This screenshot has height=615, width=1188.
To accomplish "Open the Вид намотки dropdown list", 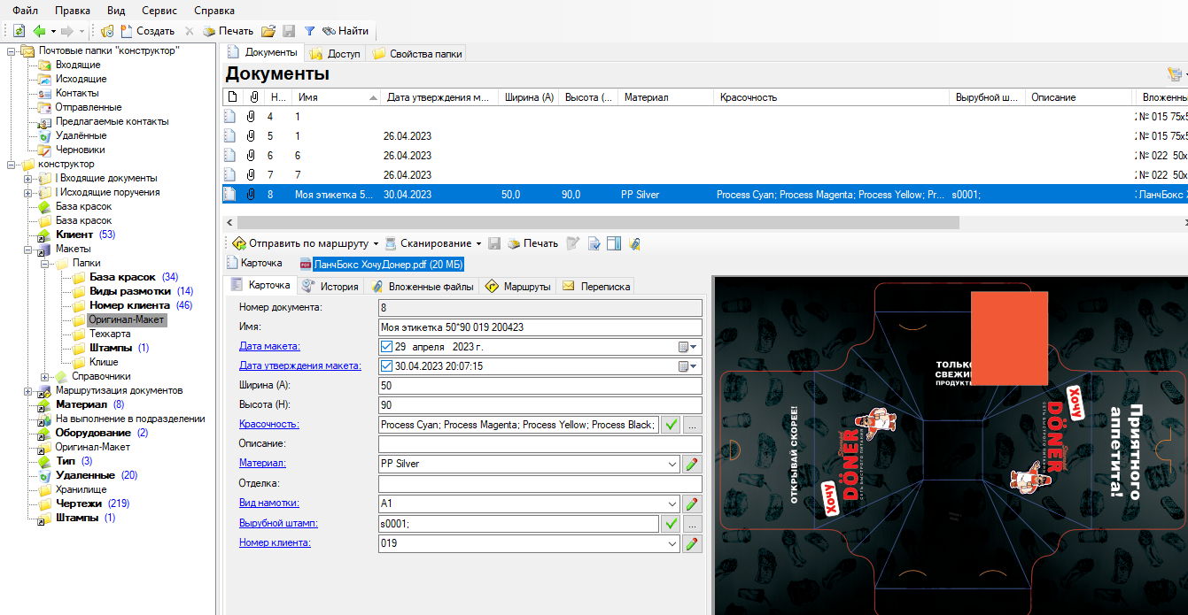I will click(672, 504).
